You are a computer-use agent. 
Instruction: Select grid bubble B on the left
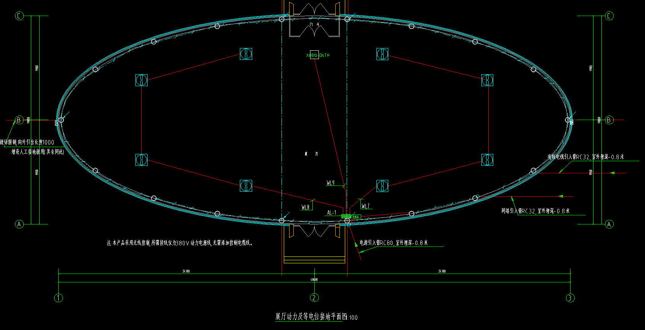[x=19, y=120]
